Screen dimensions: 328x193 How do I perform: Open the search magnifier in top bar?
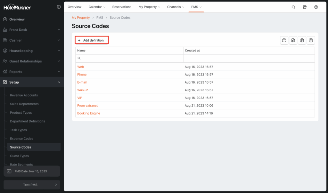[x=293, y=7]
